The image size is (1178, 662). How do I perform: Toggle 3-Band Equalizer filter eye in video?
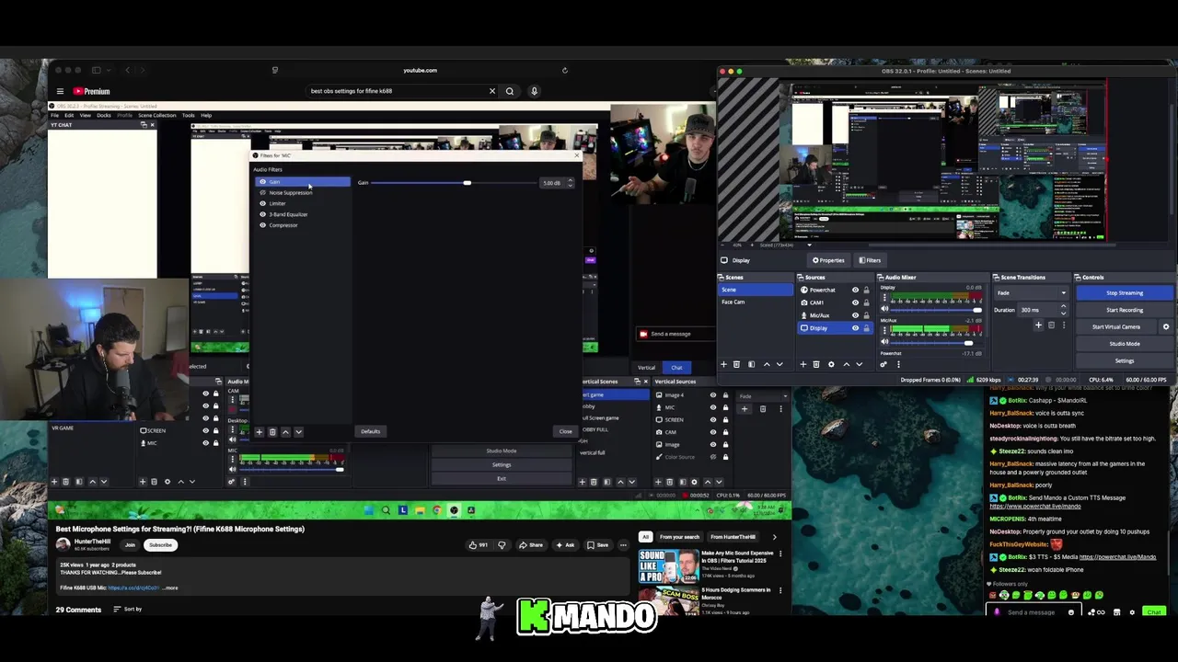point(262,214)
